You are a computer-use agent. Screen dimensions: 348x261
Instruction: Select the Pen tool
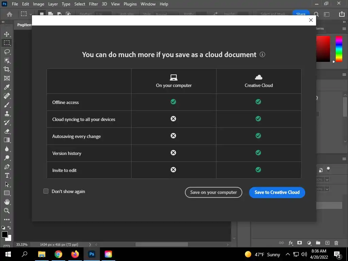pyautogui.click(x=7, y=167)
